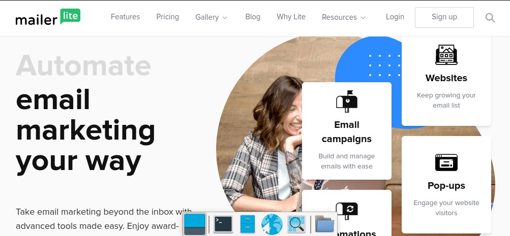Select the Websites card icon
Viewport: 510px width, 236px height.
(446, 54)
